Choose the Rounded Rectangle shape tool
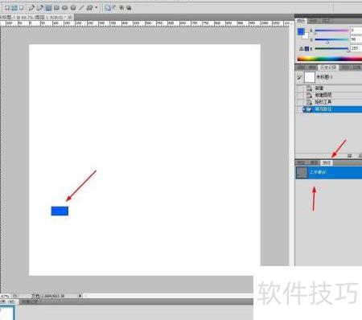362x320 pixels. (56, 8)
